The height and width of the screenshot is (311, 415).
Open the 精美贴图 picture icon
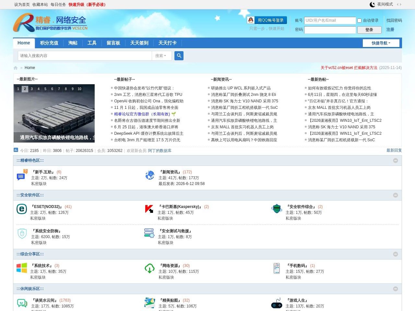tap(150, 303)
